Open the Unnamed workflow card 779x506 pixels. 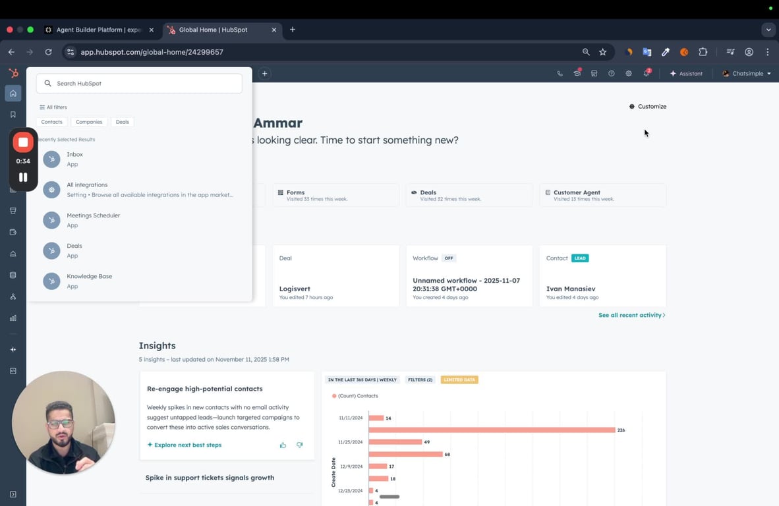469,275
